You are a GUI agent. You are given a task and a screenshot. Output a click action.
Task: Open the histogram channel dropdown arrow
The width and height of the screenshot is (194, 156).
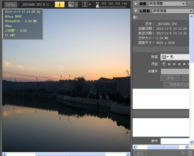(76, 4)
